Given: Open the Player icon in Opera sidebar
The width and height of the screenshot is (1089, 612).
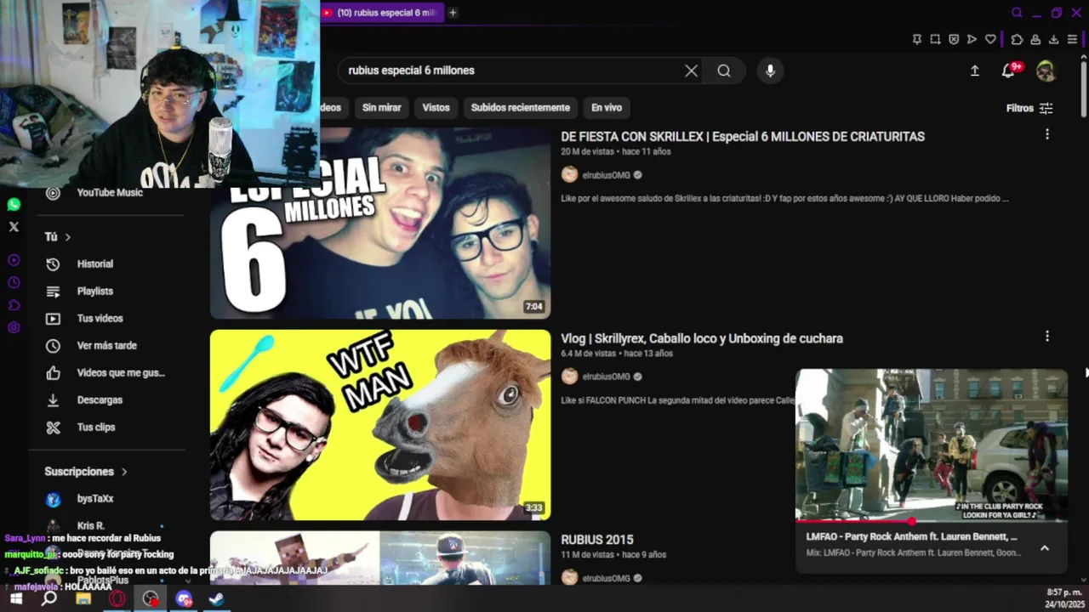Looking at the screenshot, I should pyautogui.click(x=14, y=260).
